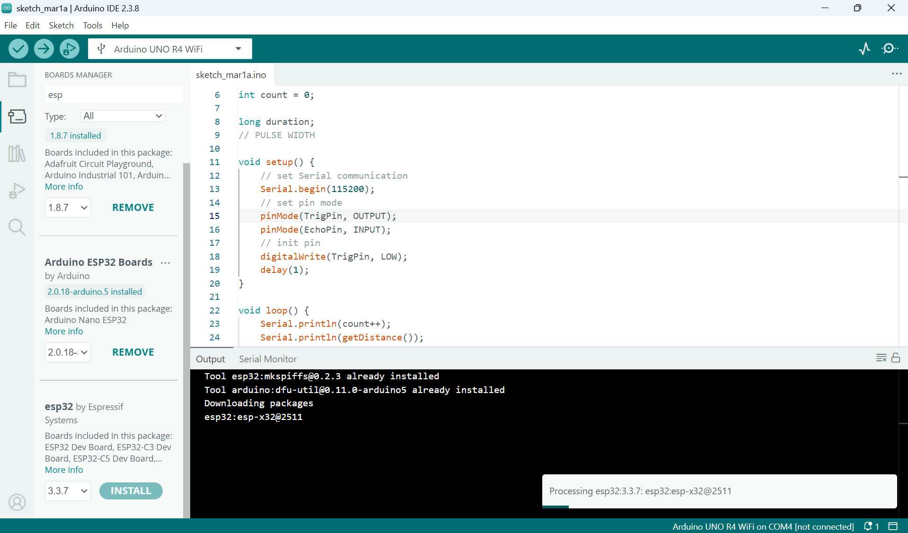This screenshot has height=533, width=908.
Task: Open the Library Manager sidebar icon
Action: 17,153
